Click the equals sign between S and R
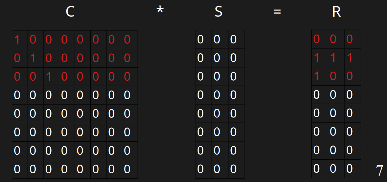The width and height of the screenshot is (387, 182). coord(277,12)
